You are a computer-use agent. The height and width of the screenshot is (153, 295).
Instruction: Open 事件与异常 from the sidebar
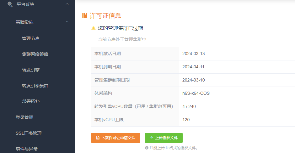27,149
